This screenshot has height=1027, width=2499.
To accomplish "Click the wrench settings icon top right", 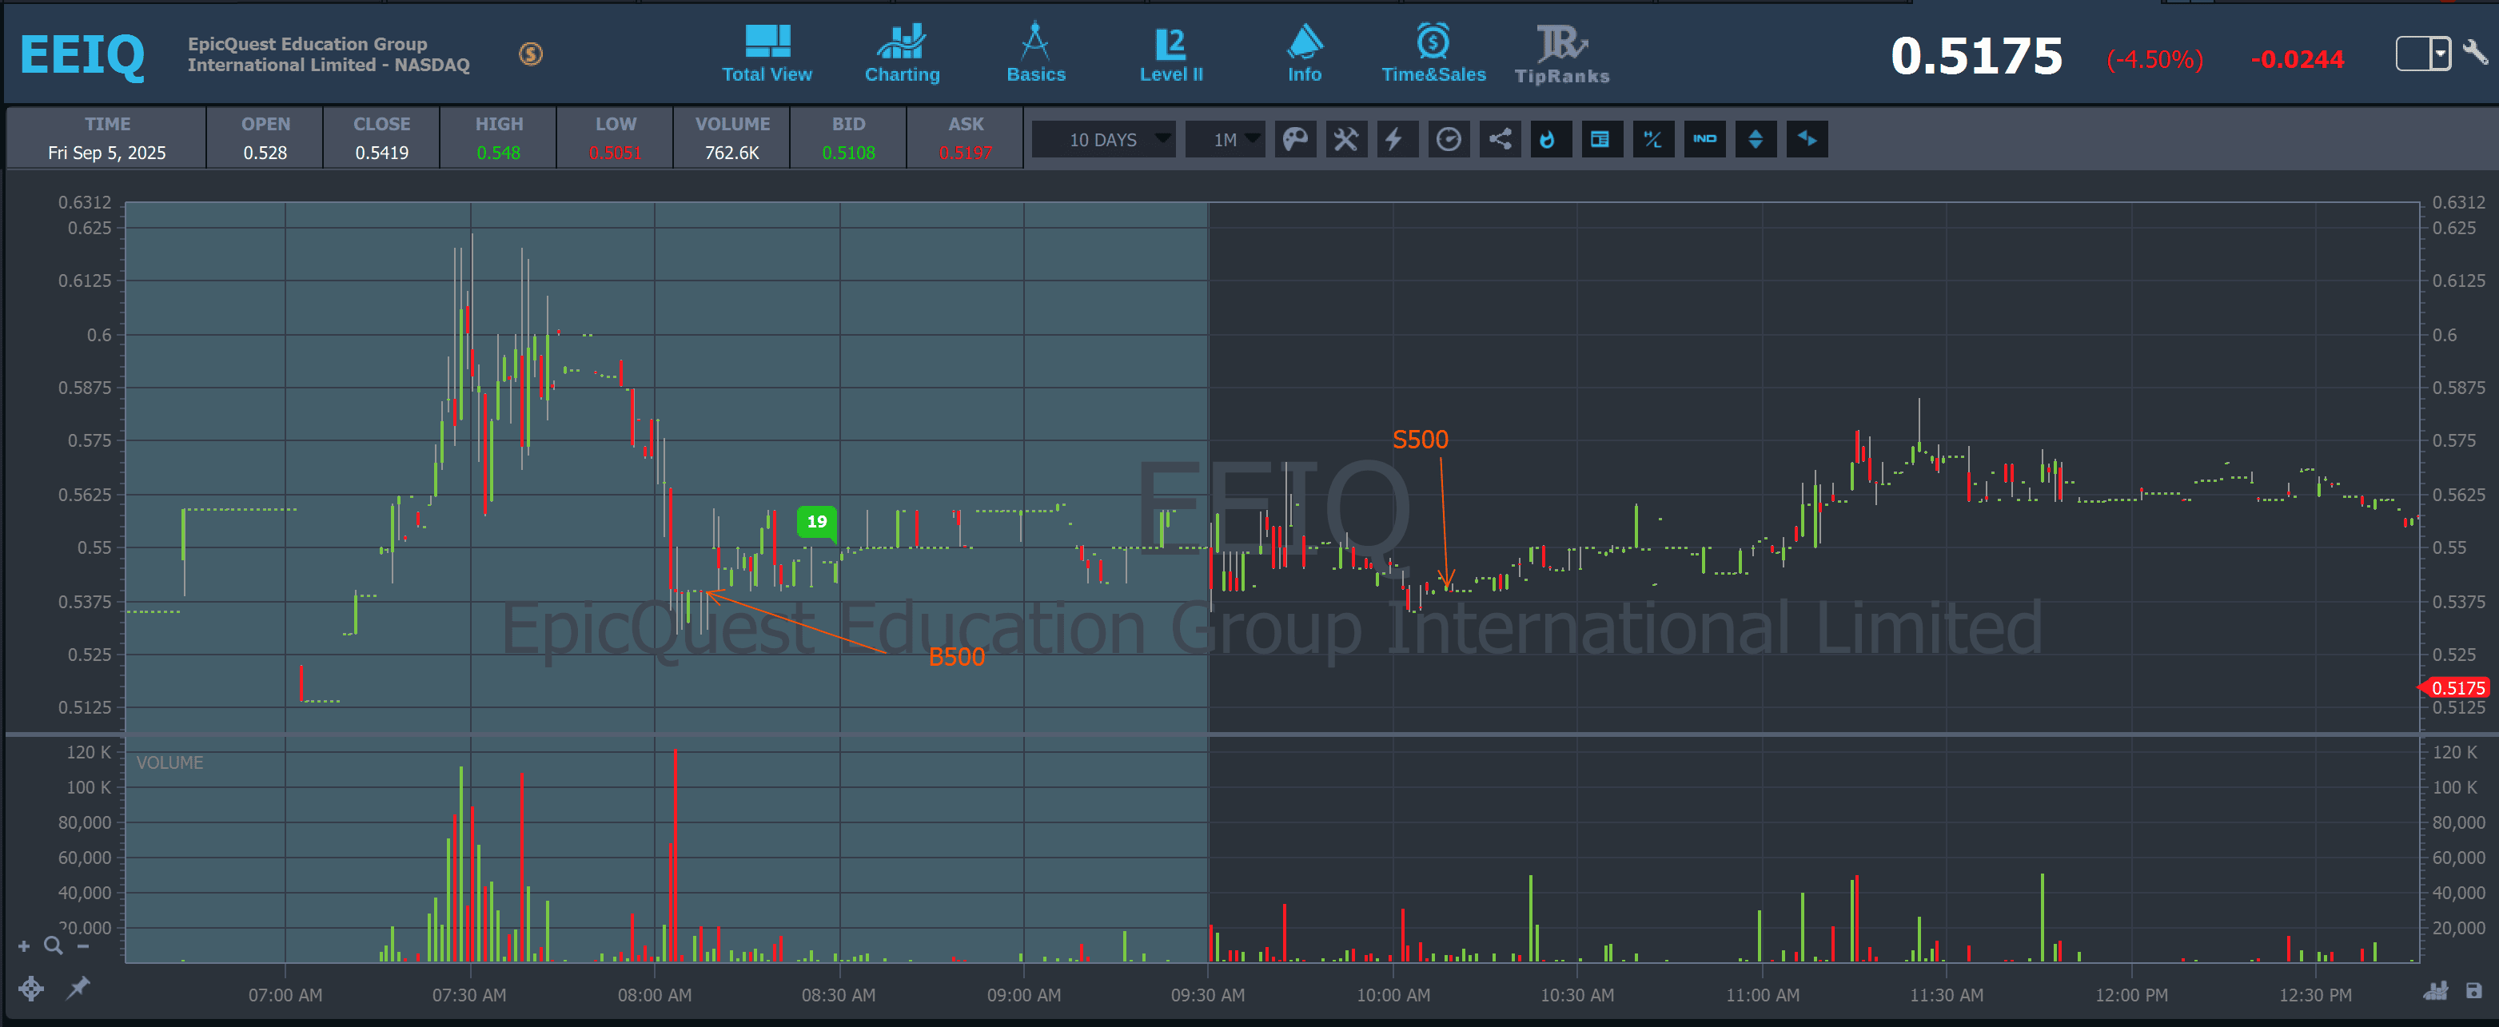I will click(2475, 53).
